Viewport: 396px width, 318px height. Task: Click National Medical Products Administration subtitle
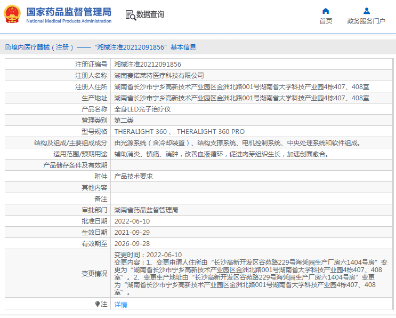point(69,21)
